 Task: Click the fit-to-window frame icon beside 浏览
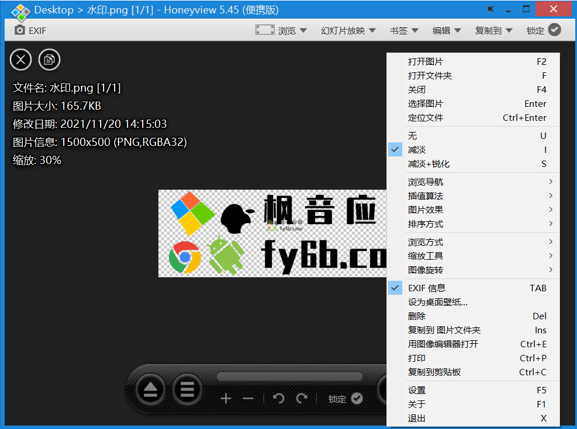click(265, 30)
